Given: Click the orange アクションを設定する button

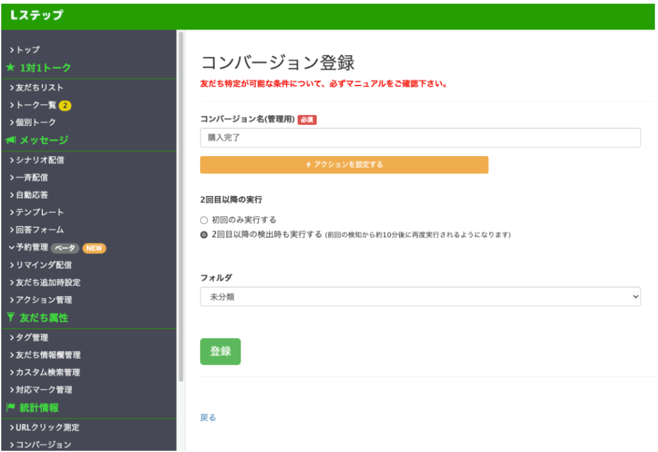Looking at the screenshot, I should coord(344,165).
